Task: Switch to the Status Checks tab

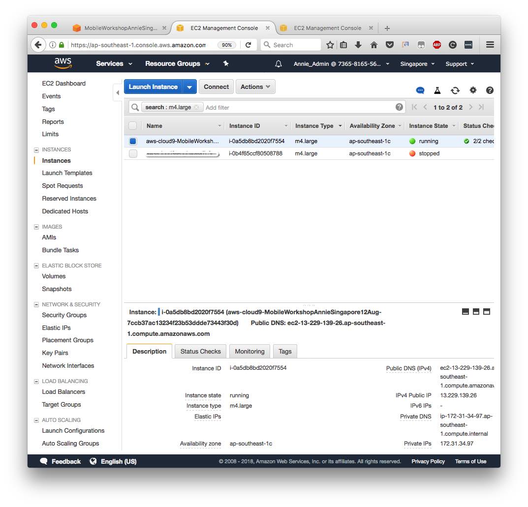Action: coord(200,351)
